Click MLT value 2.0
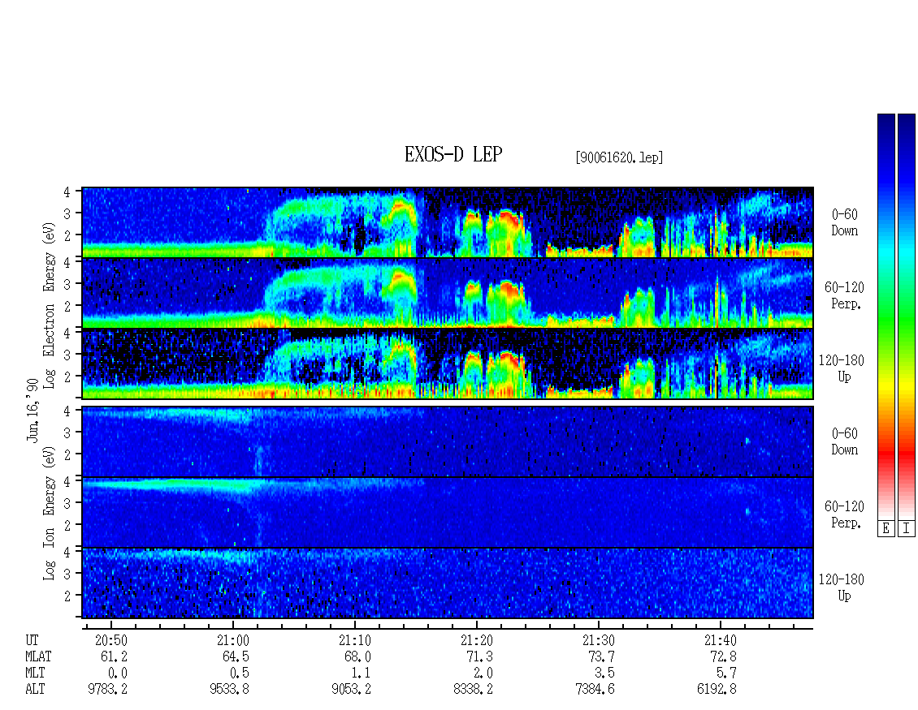Screen dimensions: 918x710 click(x=483, y=673)
